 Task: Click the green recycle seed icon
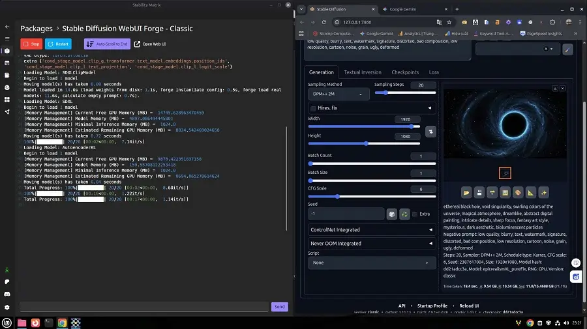point(404,214)
